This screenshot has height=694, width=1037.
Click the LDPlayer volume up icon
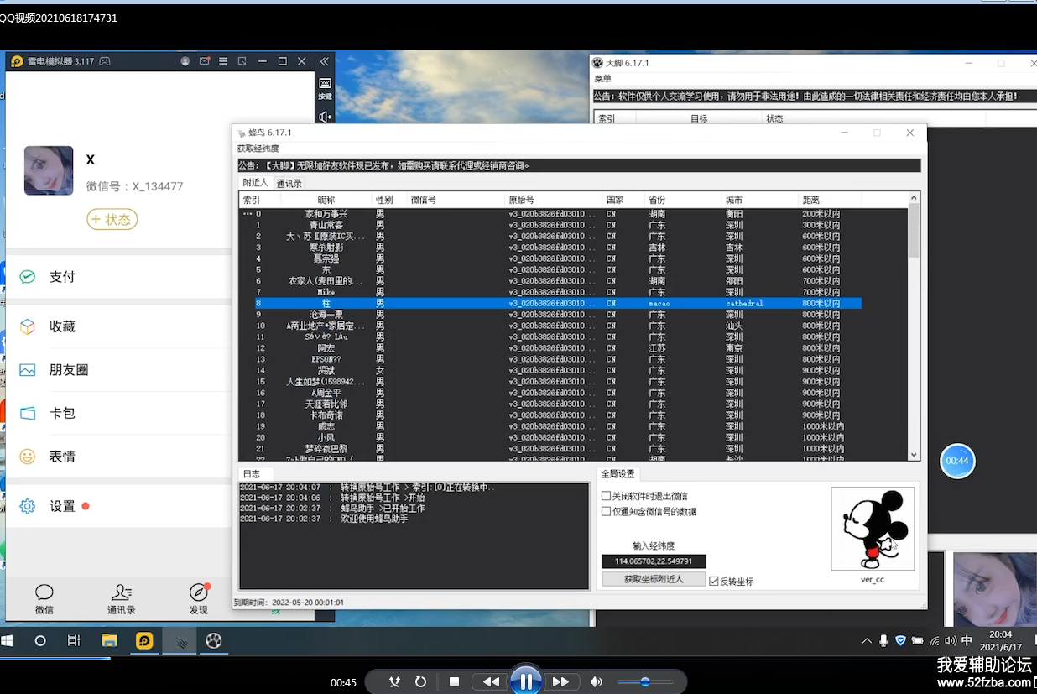[325, 117]
